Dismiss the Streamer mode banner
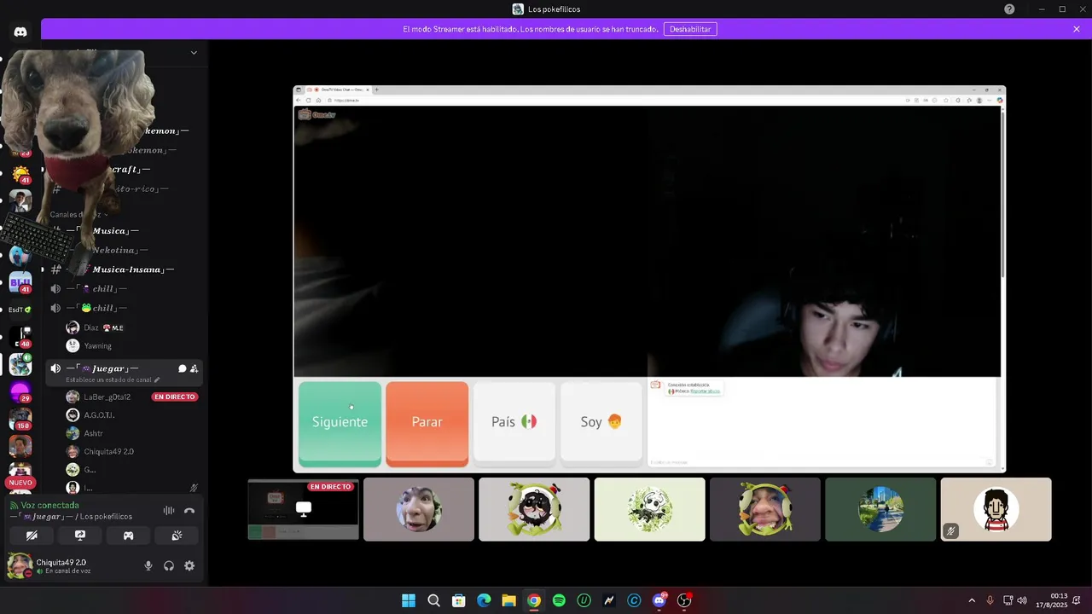Image resolution: width=1092 pixels, height=614 pixels. click(1077, 29)
